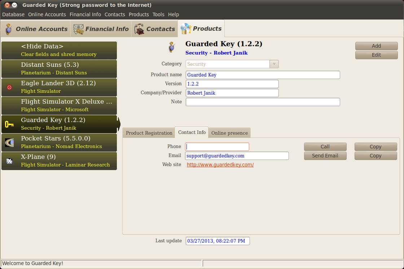Click the X-Plane list item icon
Screen dimensions: 404x269
9,161
